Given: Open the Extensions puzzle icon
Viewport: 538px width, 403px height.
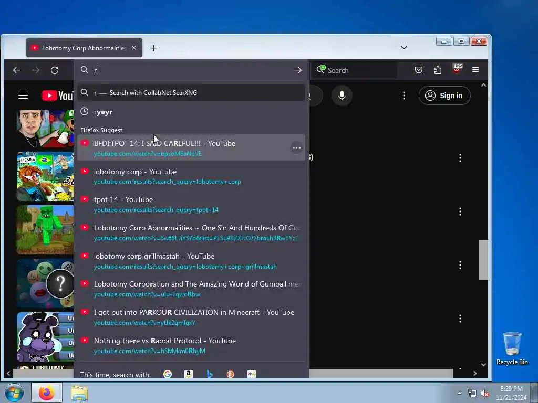Looking at the screenshot, I should click(x=438, y=70).
